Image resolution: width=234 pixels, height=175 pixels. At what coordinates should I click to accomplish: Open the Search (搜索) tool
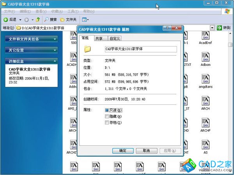click(51, 19)
